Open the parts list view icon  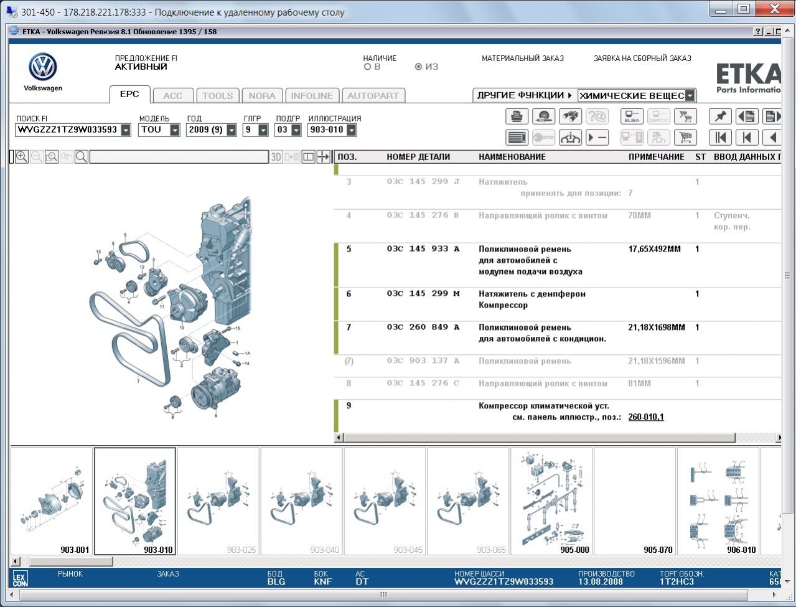tap(517, 138)
